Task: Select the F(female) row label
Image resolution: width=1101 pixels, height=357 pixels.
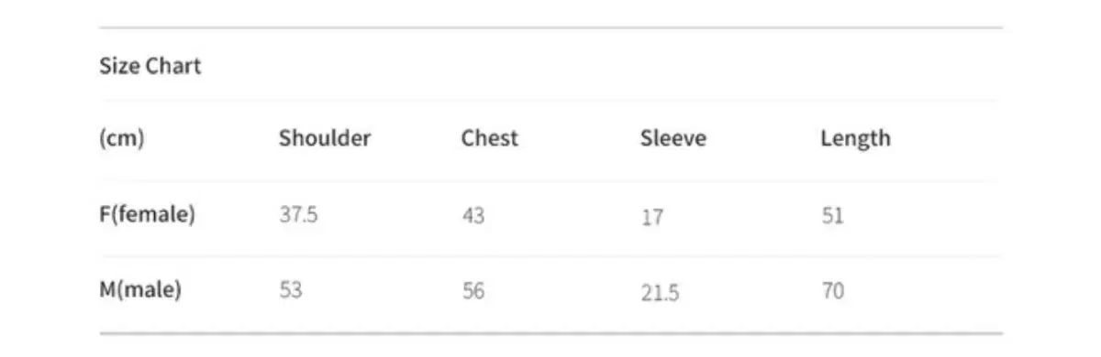Action: click(x=147, y=215)
